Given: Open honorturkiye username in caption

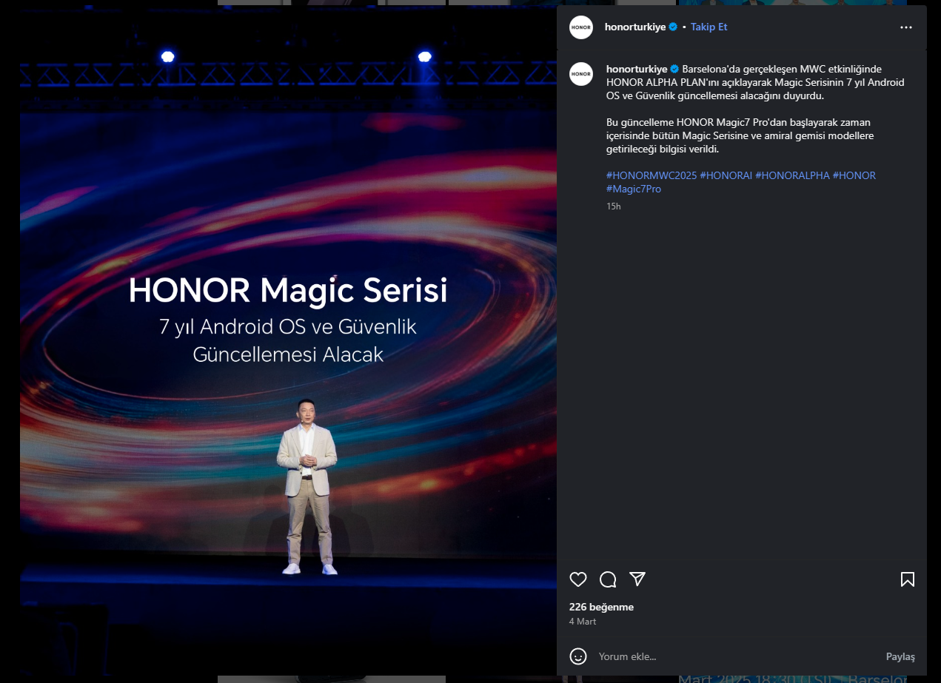Looking at the screenshot, I should pos(637,69).
